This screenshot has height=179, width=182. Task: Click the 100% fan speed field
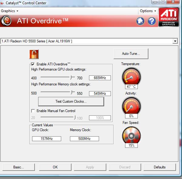[100, 118]
